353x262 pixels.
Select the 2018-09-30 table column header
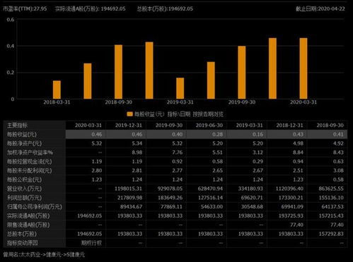[x=330, y=125]
